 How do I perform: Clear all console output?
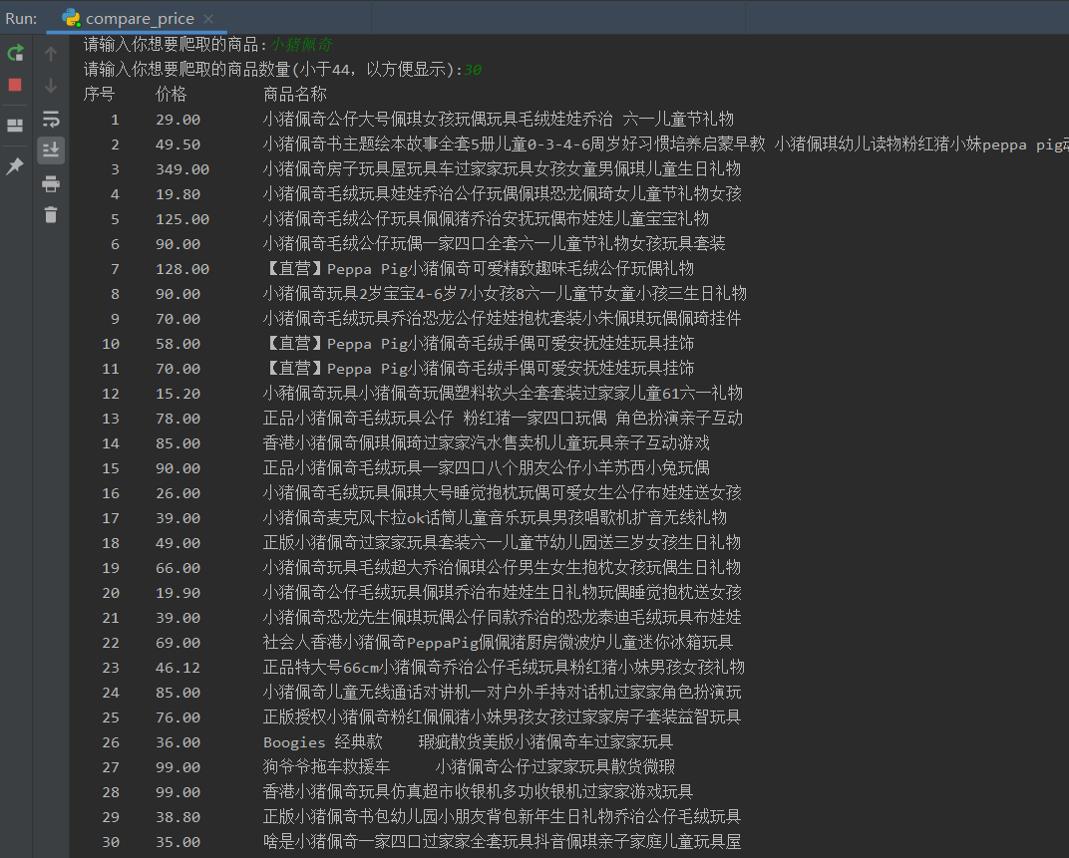[x=51, y=214]
